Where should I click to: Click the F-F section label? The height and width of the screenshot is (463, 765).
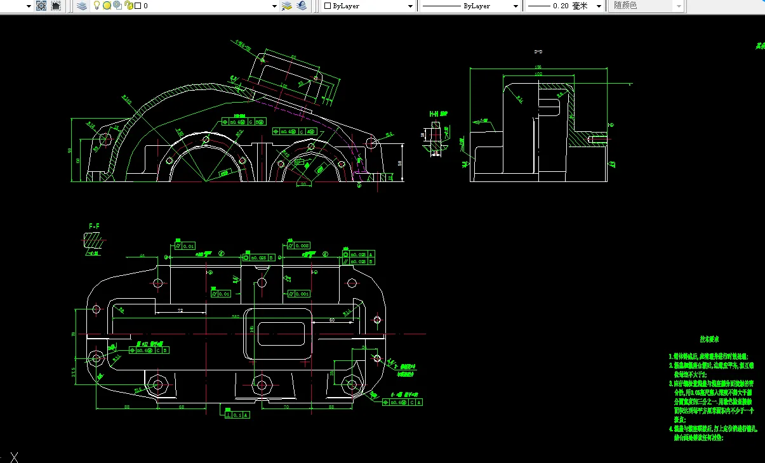pyautogui.click(x=95, y=226)
